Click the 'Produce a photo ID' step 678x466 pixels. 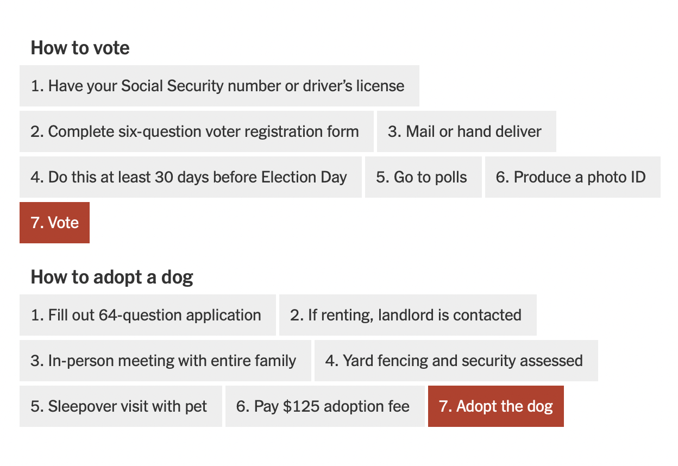tap(573, 177)
